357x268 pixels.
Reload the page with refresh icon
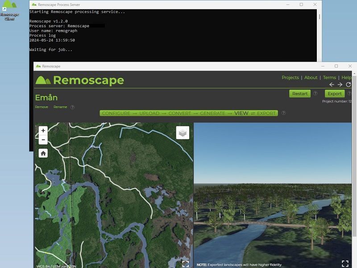(x=349, y=85)
